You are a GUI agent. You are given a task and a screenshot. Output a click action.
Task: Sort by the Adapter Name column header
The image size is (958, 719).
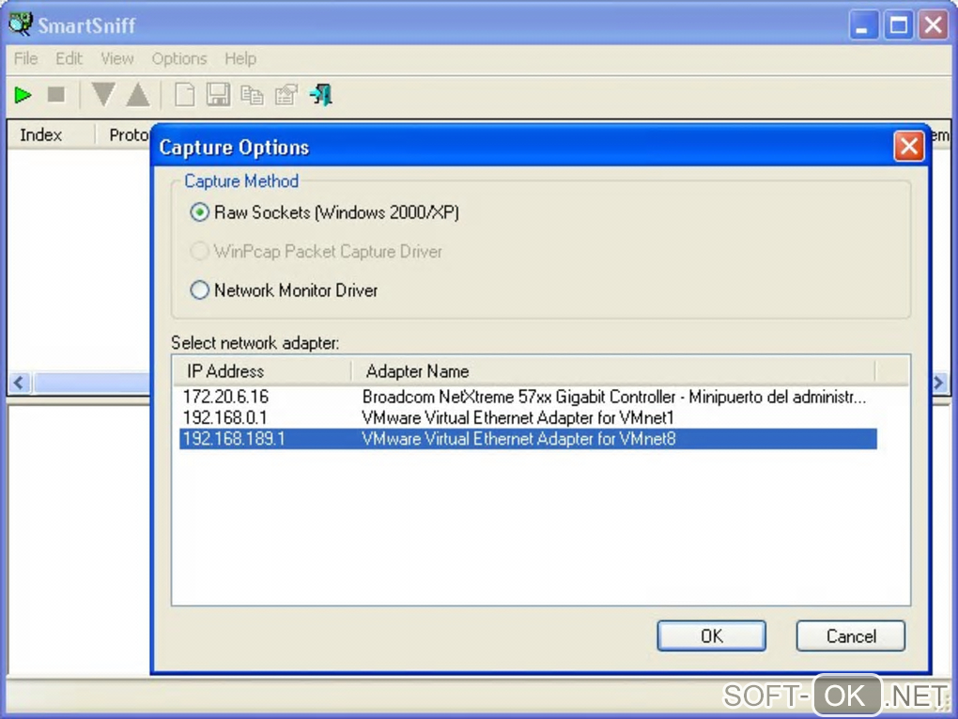[x=613, y=371]
